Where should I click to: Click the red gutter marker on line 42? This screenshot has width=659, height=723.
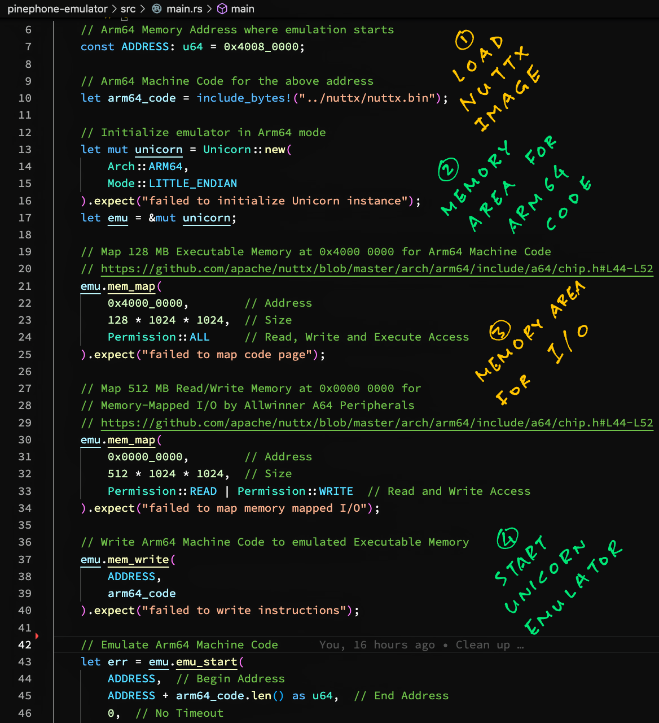[37, 636]
